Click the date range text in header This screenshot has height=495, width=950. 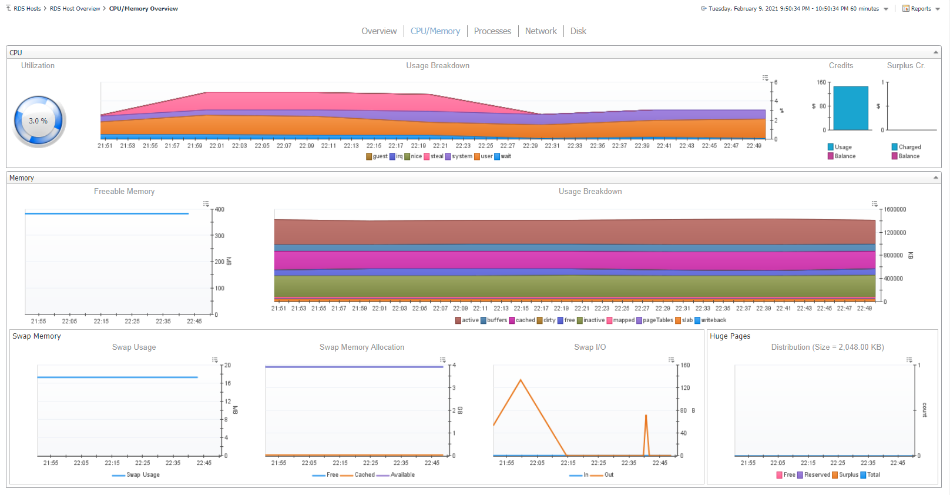point(794,9)
